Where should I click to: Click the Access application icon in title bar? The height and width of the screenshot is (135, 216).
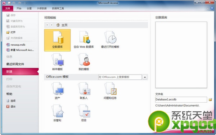pos(4,3)
